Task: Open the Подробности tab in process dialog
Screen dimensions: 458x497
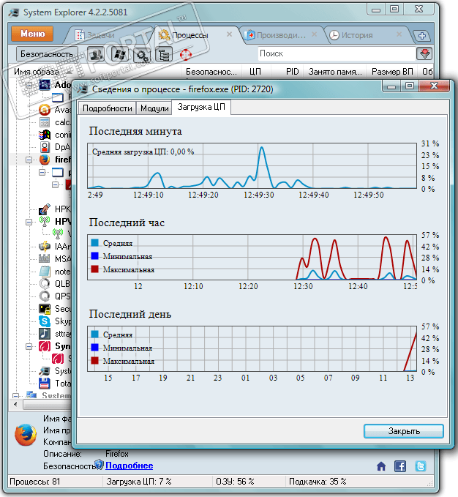Action: [x=107, y=108]
